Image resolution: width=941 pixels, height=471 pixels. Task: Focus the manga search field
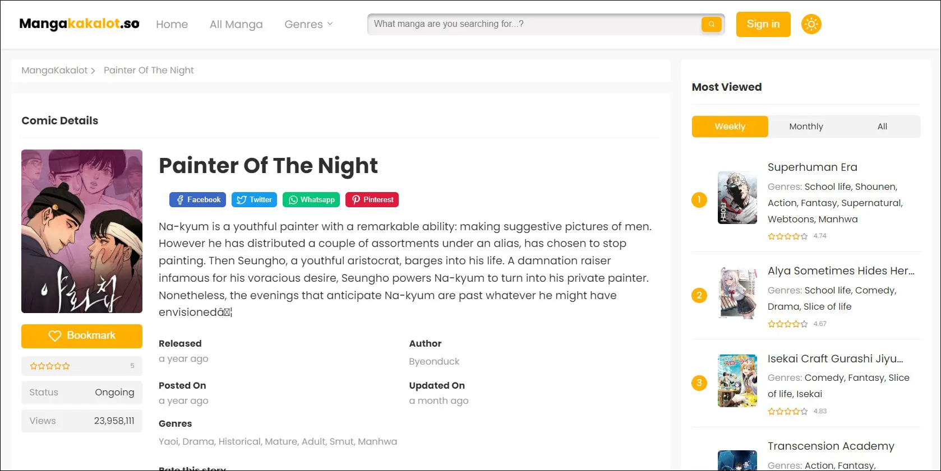[533, 24]
